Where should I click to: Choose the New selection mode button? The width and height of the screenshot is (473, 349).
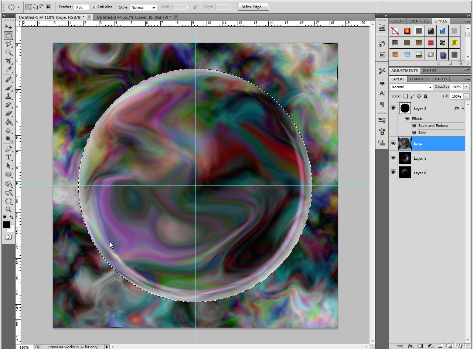click(29, 7)
